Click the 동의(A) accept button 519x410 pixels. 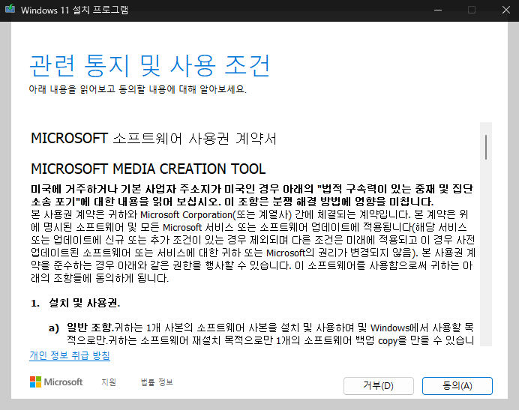(x=457, y=386)
